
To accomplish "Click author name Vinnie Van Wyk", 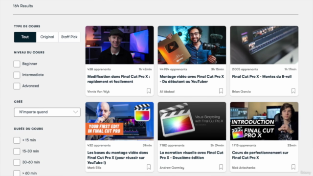I will point(98,91).
